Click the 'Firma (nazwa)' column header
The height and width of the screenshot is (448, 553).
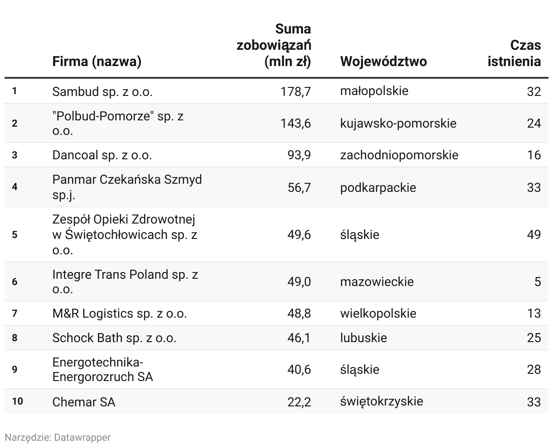point(97,61)
